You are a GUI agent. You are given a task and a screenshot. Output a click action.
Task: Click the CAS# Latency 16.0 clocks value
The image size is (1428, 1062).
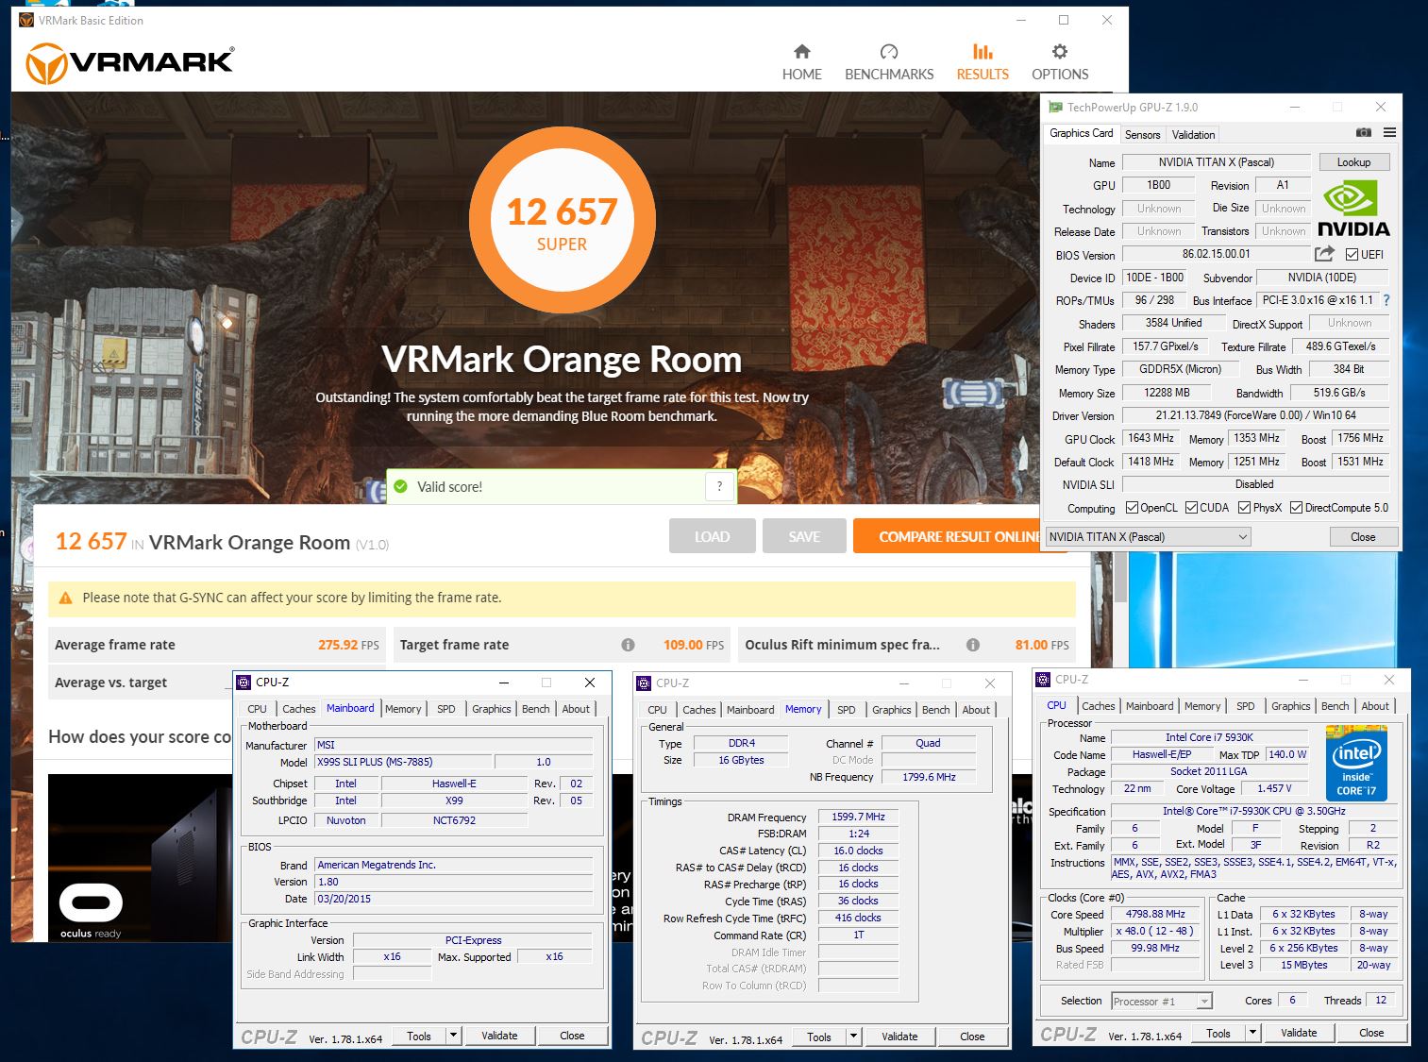858,851
